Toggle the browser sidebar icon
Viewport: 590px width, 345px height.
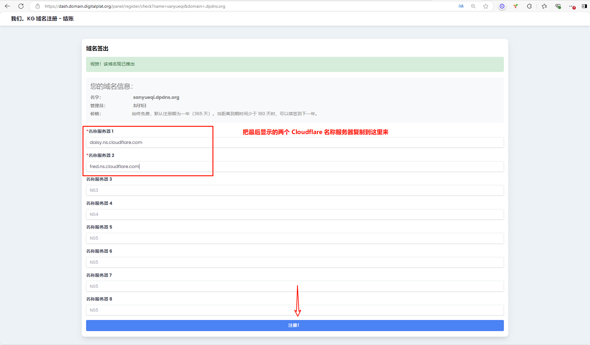click(584, 6)
